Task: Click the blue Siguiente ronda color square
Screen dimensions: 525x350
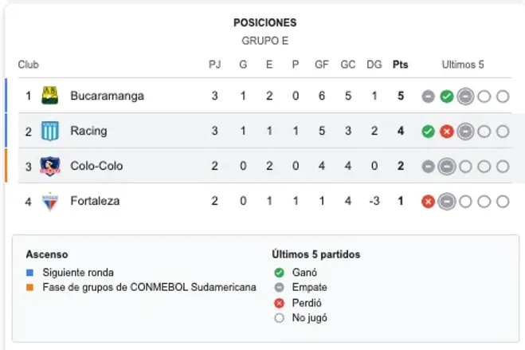Action: [29, 272]
